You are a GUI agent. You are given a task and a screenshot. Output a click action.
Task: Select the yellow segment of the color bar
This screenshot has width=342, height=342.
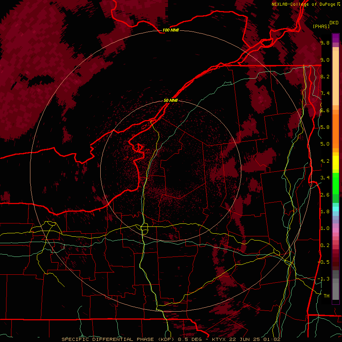[x=336, y=163]
